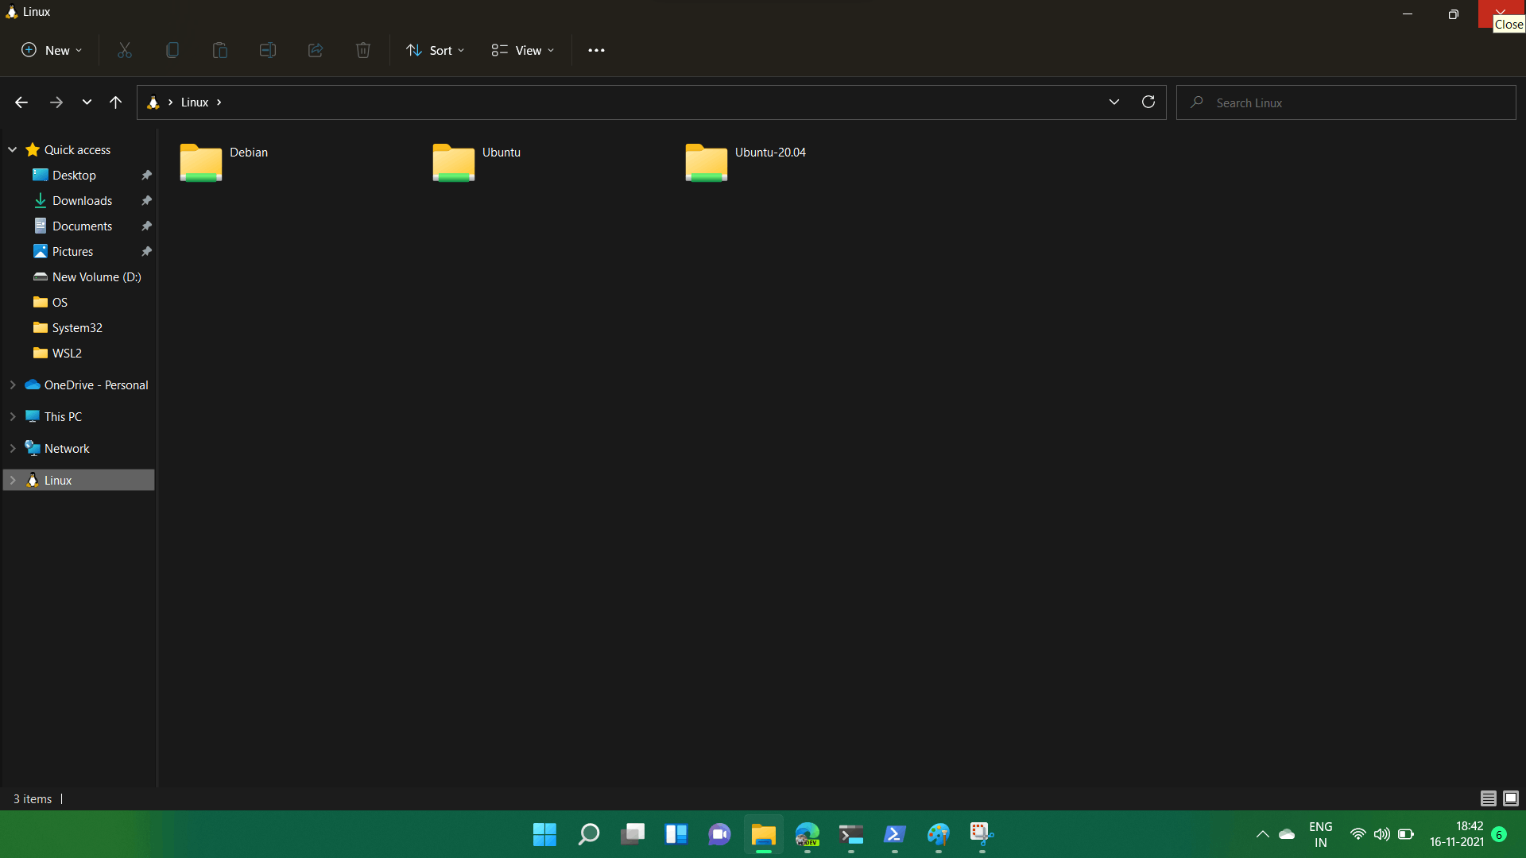The image size is (1526, 858).
Task: Go up one directory level
Action: pyautogui.click(x=115, y=102)
